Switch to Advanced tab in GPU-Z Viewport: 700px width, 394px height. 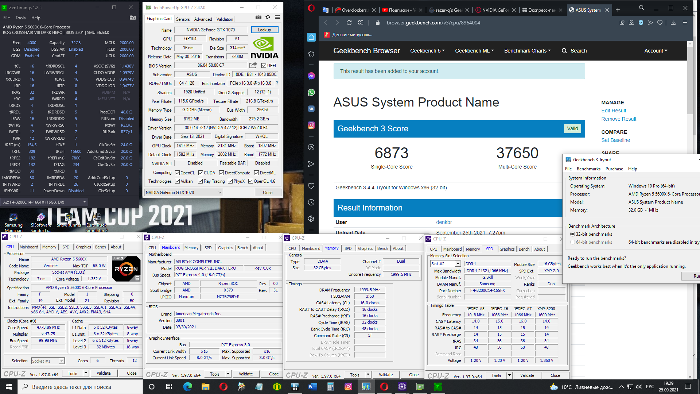click(203, 19)
